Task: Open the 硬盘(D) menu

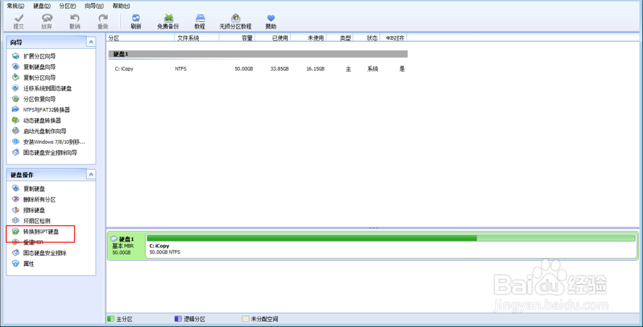Action: [x=42, y=6]
